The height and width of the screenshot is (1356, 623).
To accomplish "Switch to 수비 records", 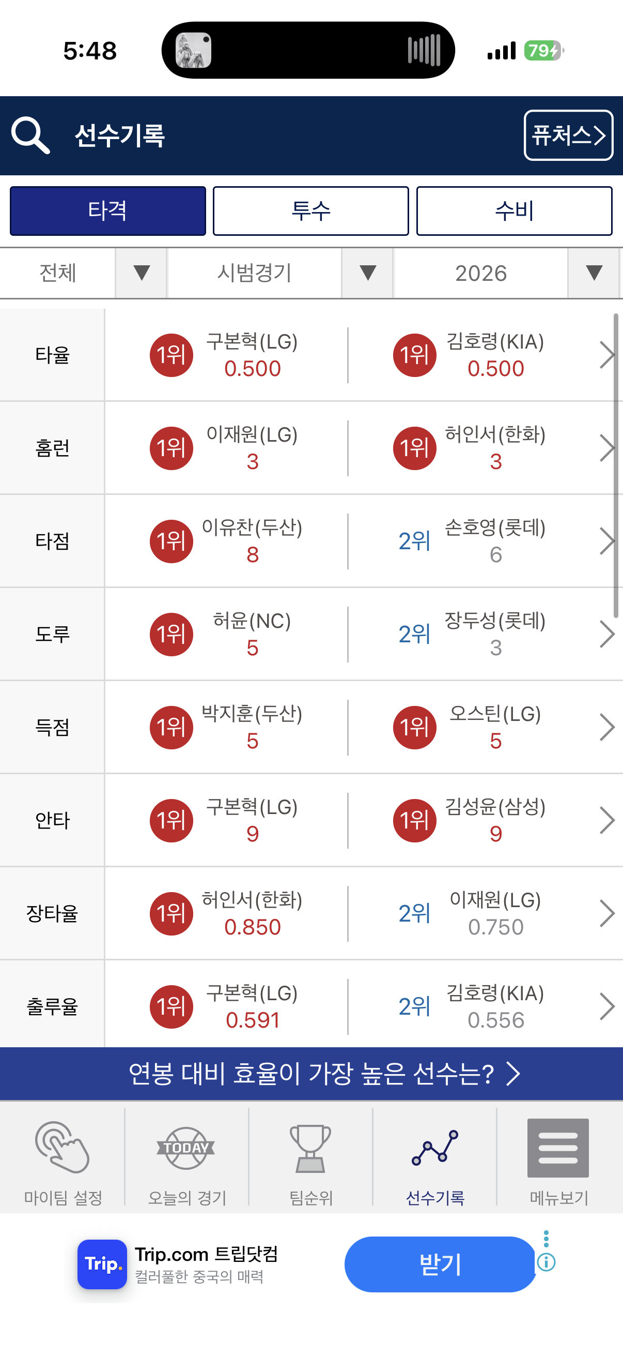I will (514, 210).
